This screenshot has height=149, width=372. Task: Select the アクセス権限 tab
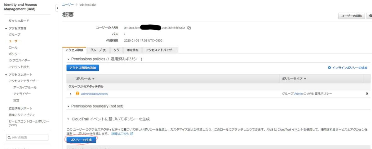(74, 50)
